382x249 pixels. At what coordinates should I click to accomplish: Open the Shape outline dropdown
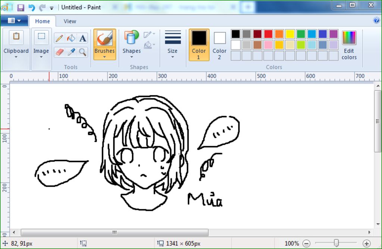[x=149, y=35]
